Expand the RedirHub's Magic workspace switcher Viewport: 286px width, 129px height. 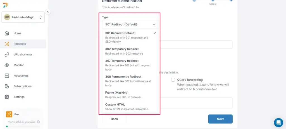23,17
